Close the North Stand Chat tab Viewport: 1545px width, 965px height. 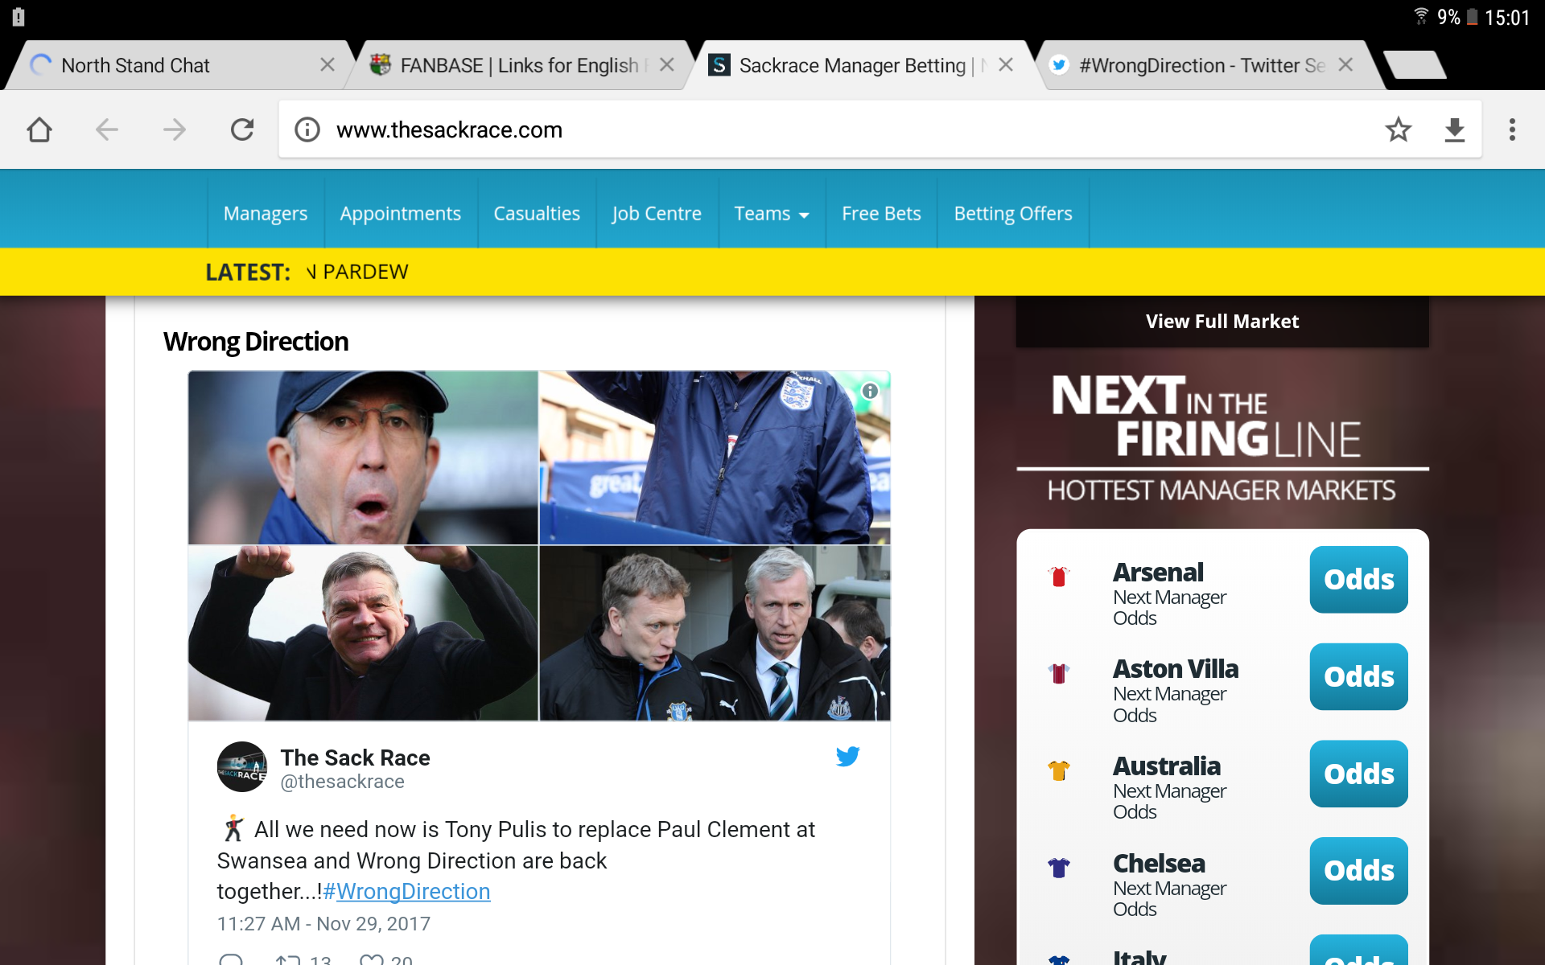click(328, 65)
